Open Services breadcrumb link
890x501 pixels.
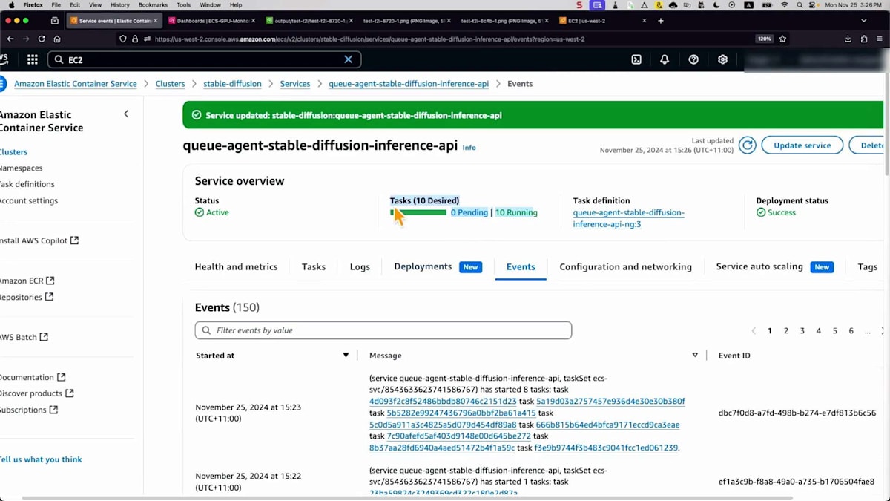pos(295,84)
